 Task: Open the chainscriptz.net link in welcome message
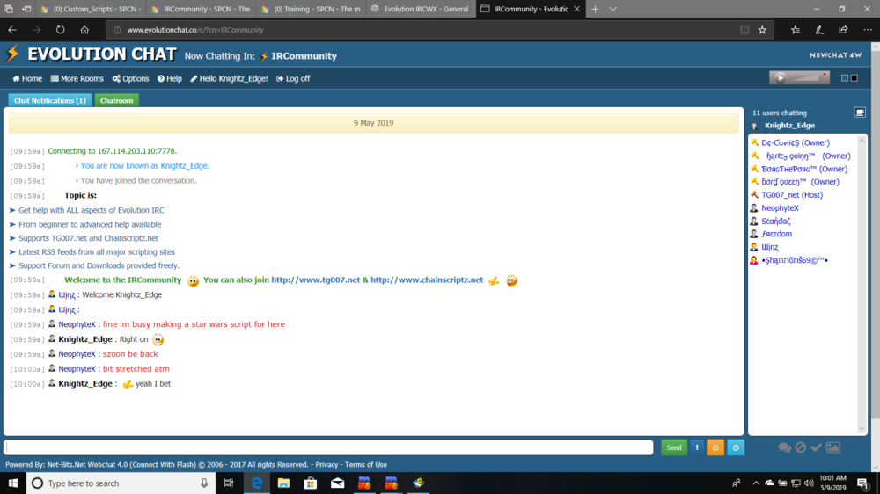coord(427,280)
